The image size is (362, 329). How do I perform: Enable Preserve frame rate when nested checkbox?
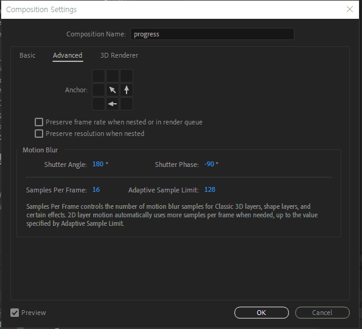(39, 122)
